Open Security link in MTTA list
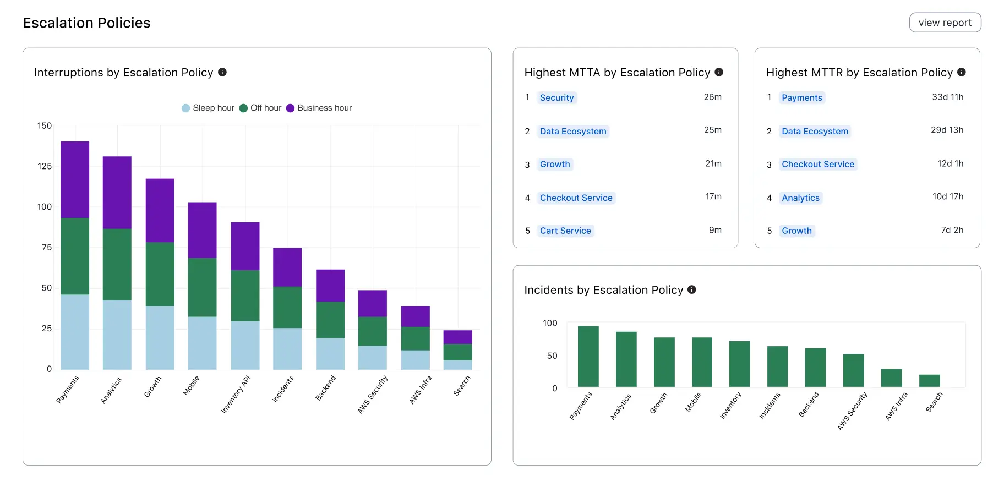 (x=556, y=97)
